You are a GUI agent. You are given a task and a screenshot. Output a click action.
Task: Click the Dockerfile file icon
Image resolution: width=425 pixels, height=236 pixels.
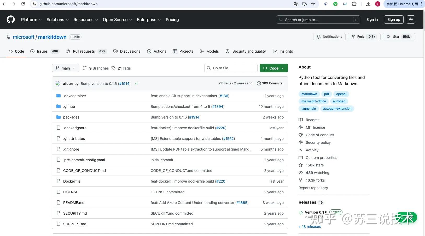point(59,181)
